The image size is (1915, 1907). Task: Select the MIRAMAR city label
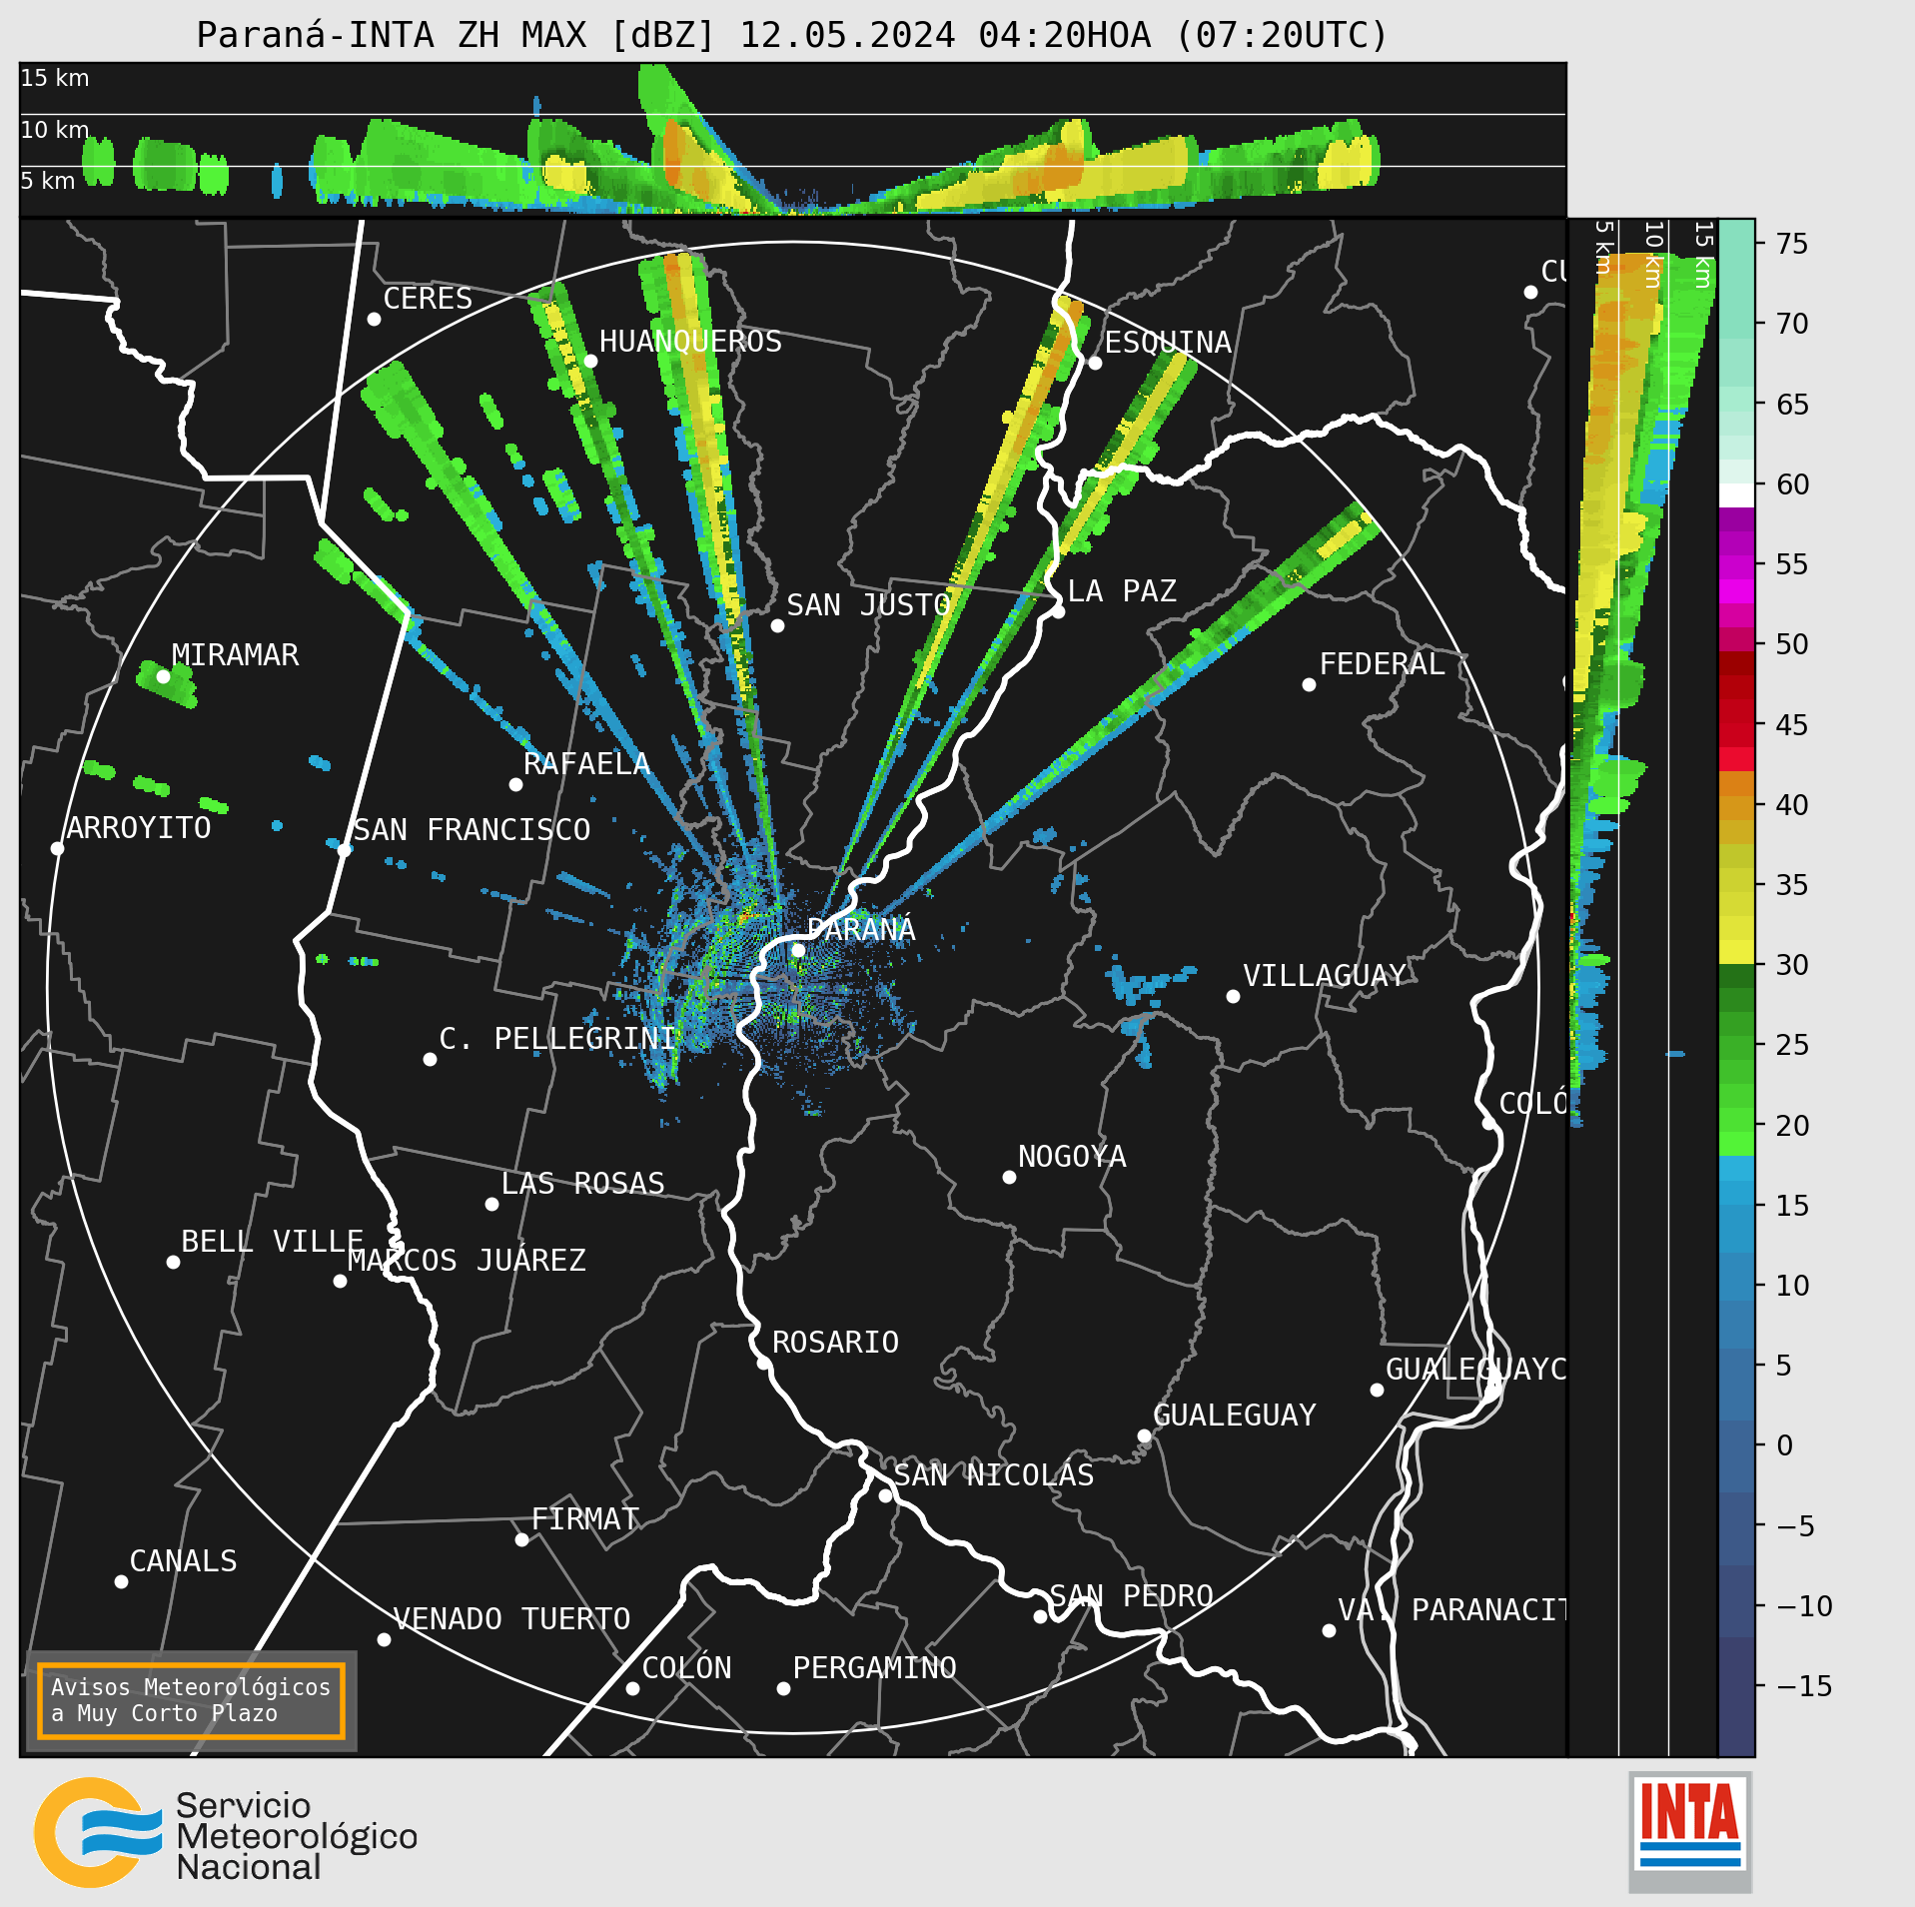click(235, 654)
